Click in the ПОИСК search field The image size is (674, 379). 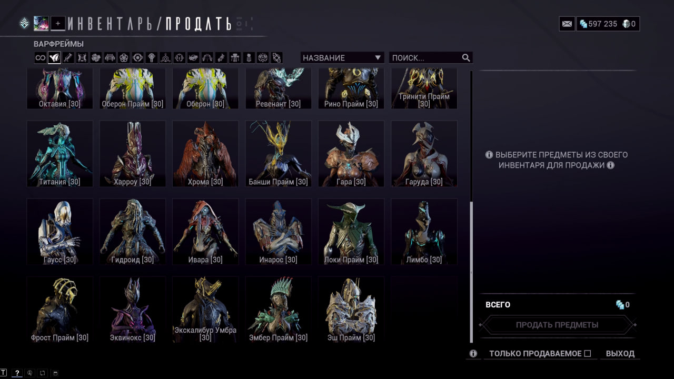[x=425, y=58]
